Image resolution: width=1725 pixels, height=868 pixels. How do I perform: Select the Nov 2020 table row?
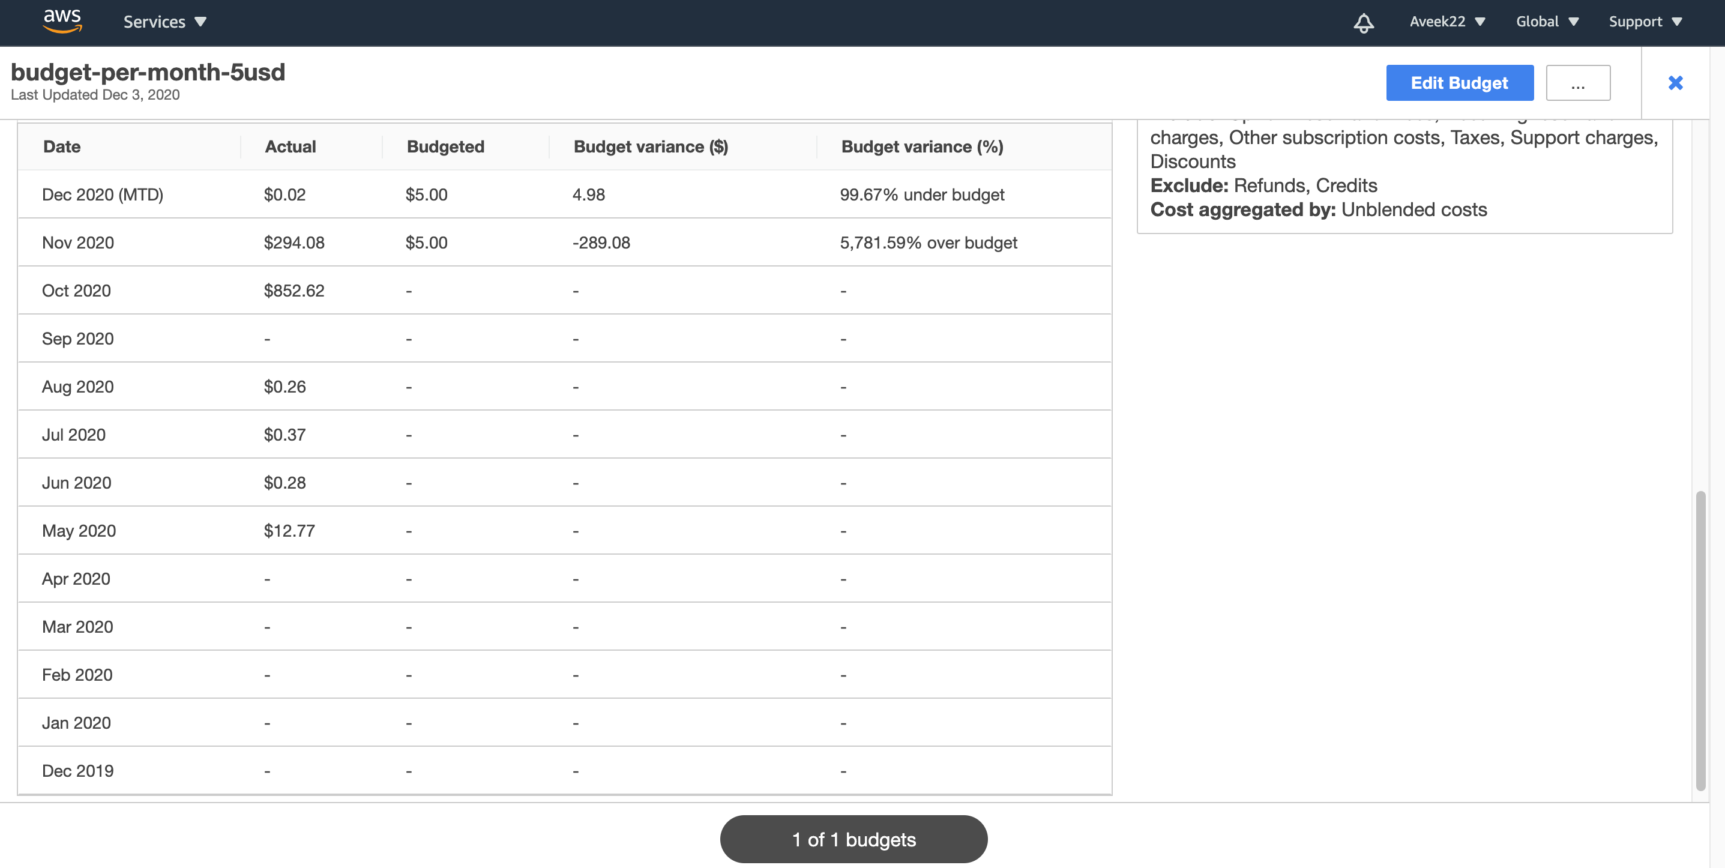[77, 243]
